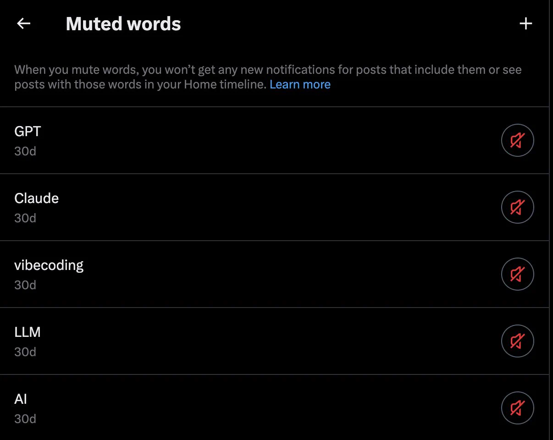Unmute the word Claude

coord(518,207)
